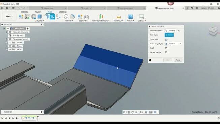
Task: Click the Pan hand tool in navigation bar
Action: point(132,112)
